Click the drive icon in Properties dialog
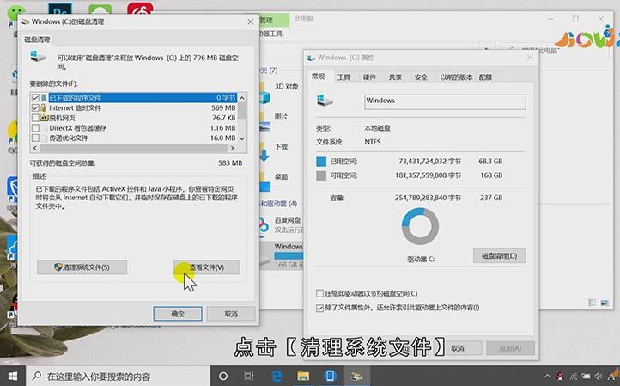 pos(325,101)
